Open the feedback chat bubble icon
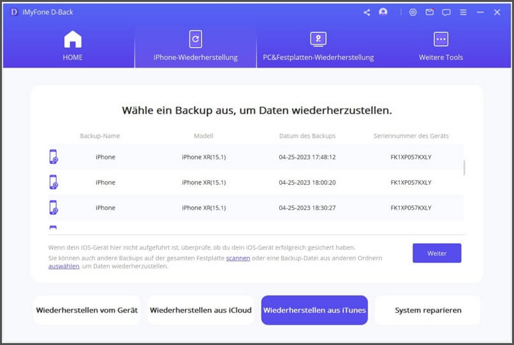 [x=446, y=13]
